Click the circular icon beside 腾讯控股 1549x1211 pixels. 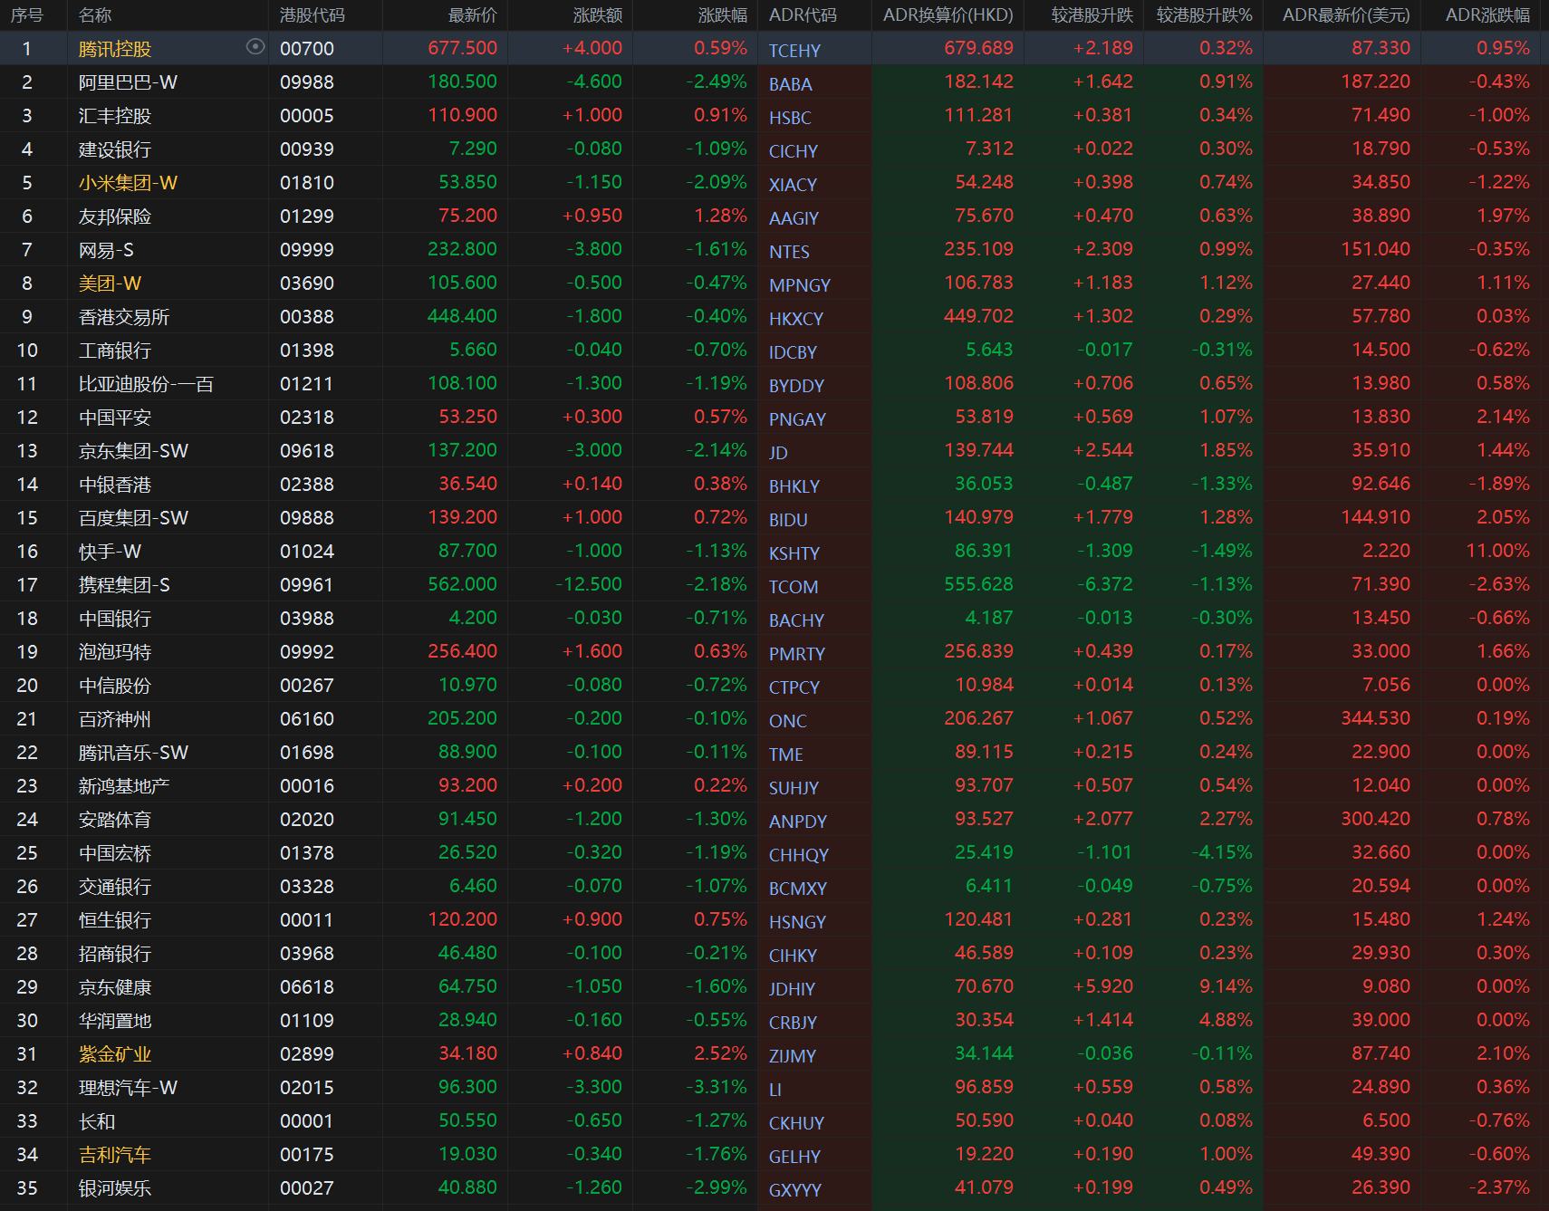click(x=255, y=47)
